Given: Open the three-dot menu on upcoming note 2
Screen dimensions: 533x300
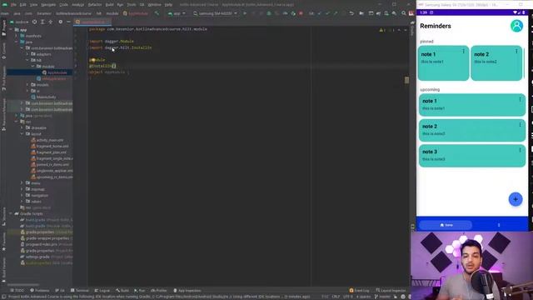Looking at the screenshot, I should (520, 125).
